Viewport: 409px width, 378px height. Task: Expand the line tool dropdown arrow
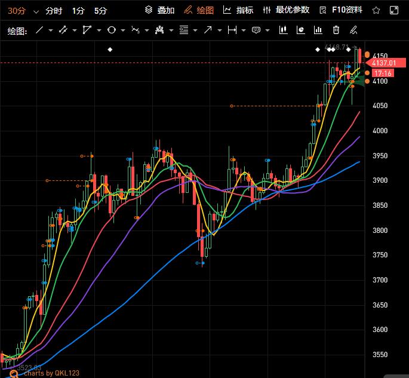pos(51,30)
